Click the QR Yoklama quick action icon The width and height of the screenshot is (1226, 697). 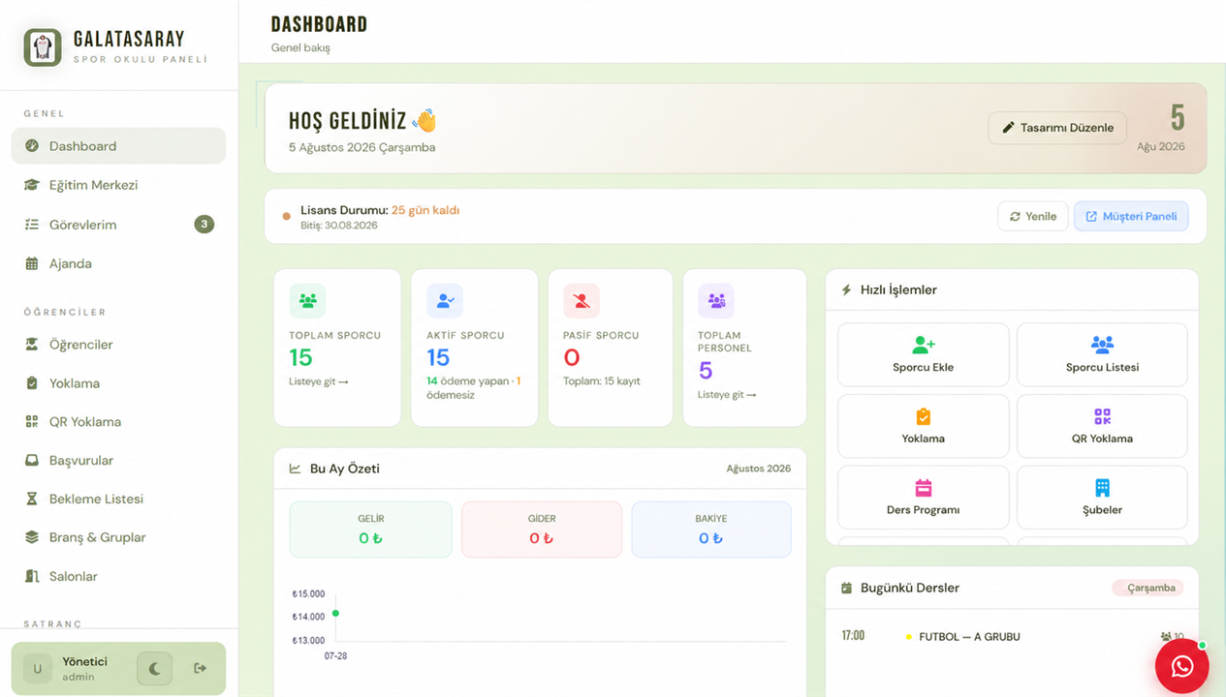1102,416
